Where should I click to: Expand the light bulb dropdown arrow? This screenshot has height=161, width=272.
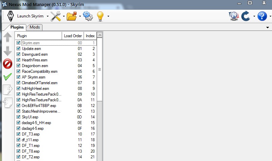pos(108,16)
